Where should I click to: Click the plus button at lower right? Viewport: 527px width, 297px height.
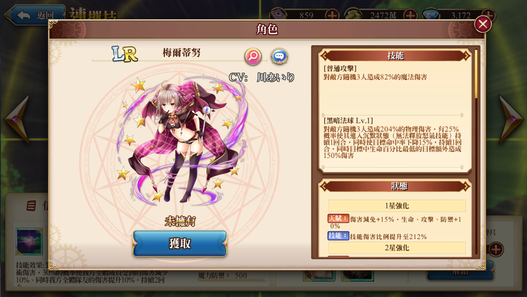coord(496,249)
